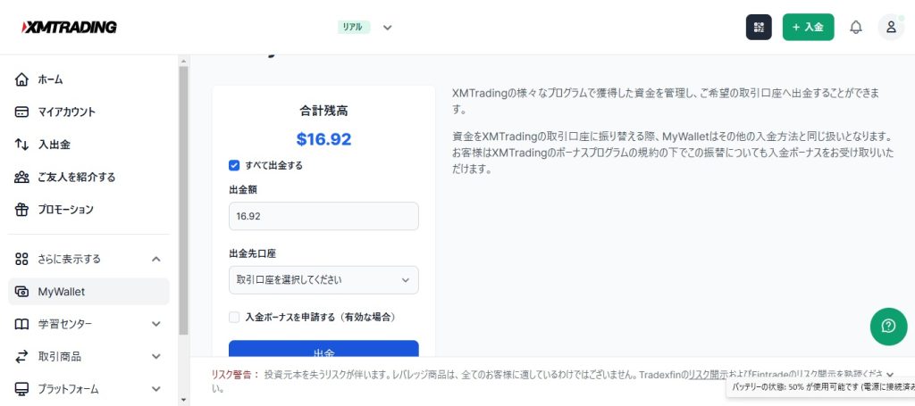
Task: Expand the 学習センター menu
Action: pos(156,324)
